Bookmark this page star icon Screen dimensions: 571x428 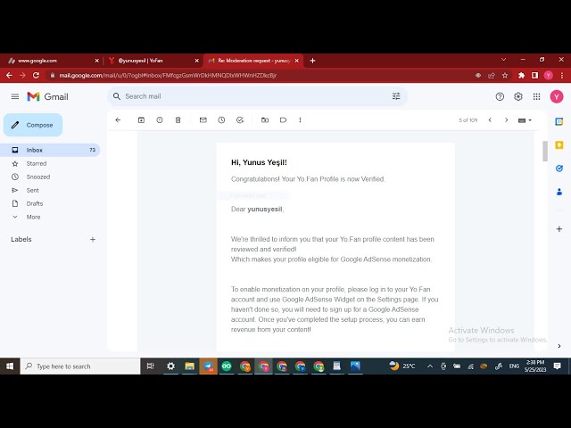[505, 75]
